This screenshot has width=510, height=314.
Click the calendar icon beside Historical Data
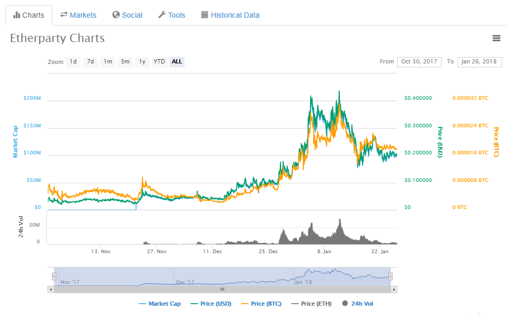(205, 15)
